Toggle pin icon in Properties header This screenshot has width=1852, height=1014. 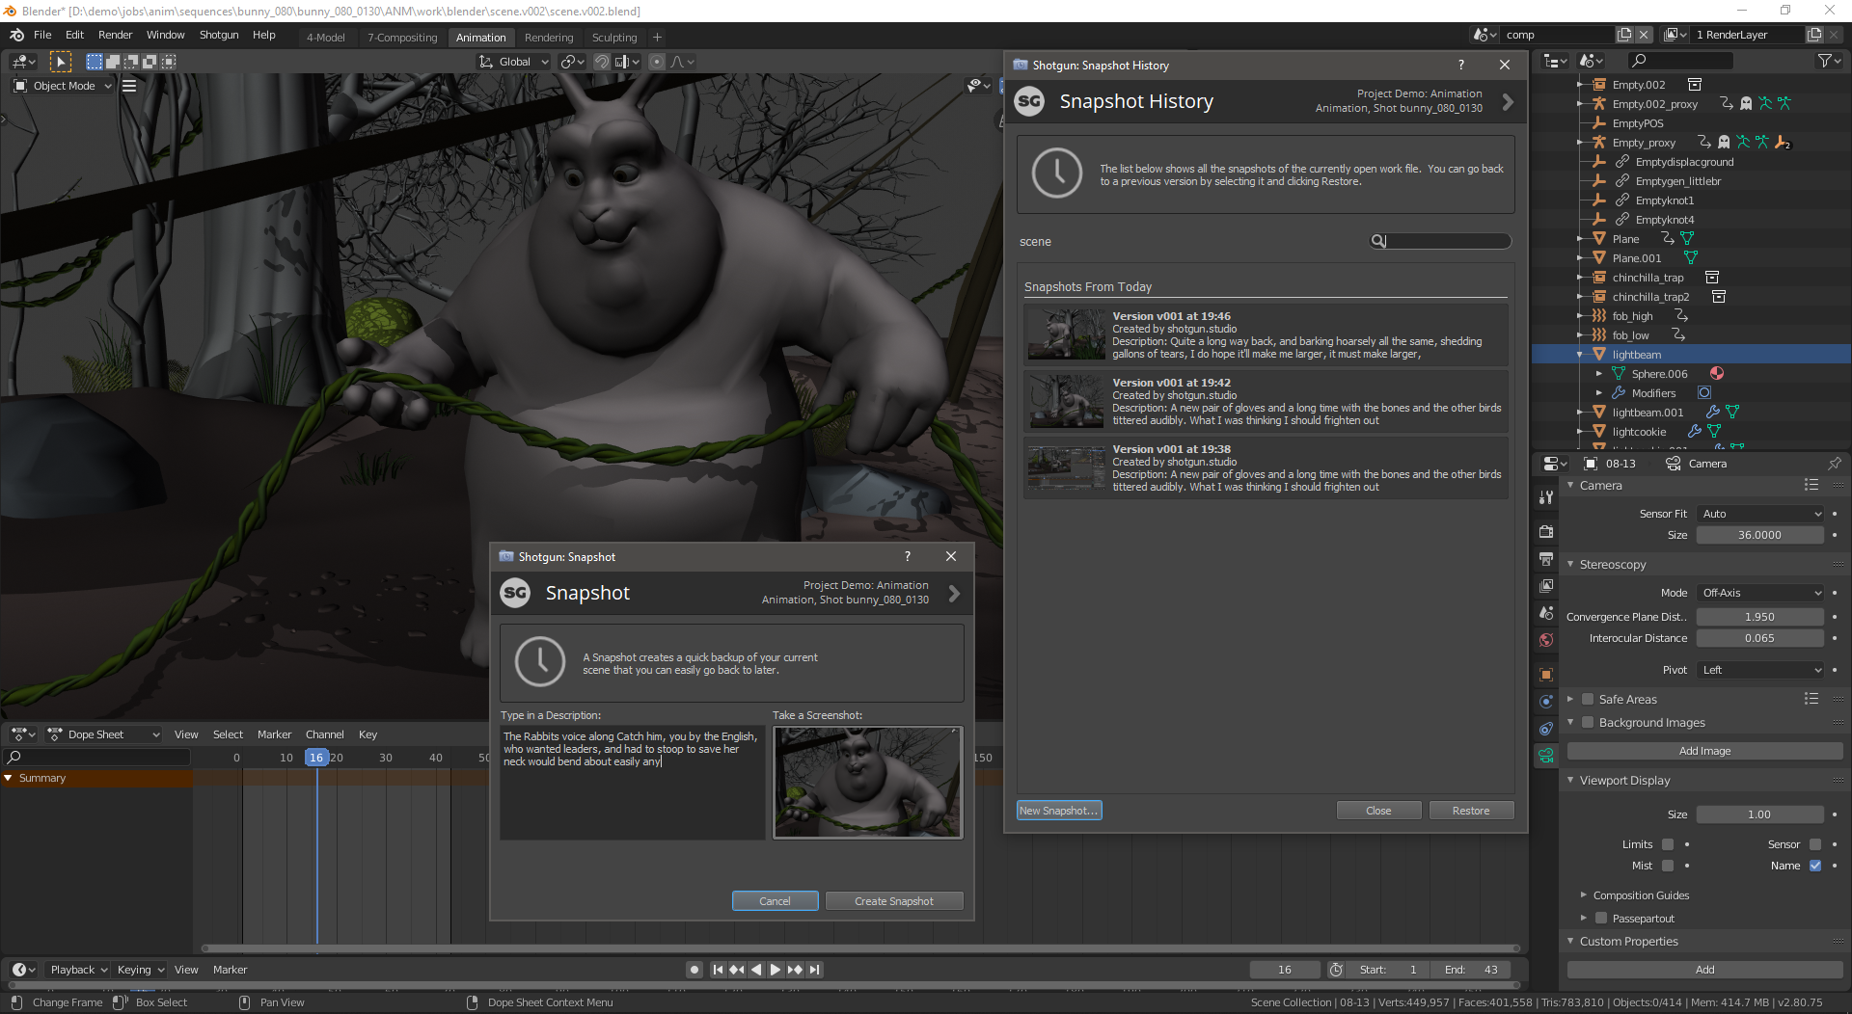(x=1834, y=464)
